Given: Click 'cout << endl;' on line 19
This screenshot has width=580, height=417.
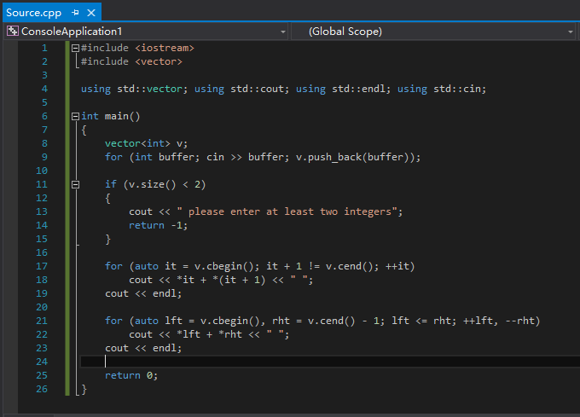Looking at the screenshot, I should click(x=143, y=293).
